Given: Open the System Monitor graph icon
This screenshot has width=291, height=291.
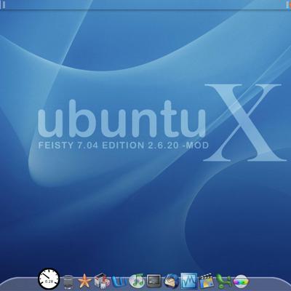Looking at the screenshot, I should [x=189, y=281].
